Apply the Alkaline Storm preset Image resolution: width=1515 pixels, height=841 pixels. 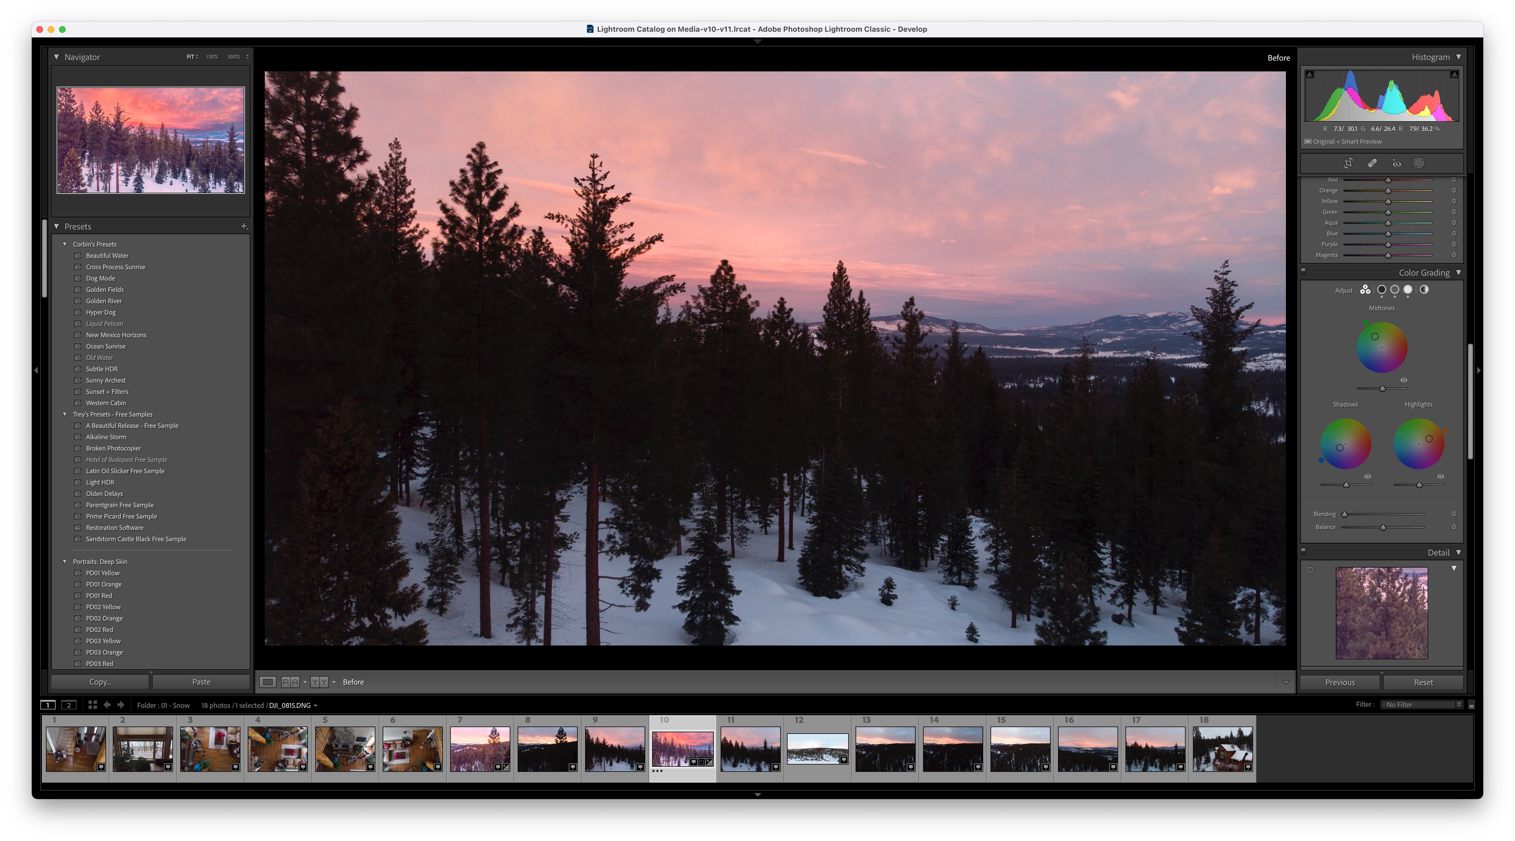pos(106,437)
